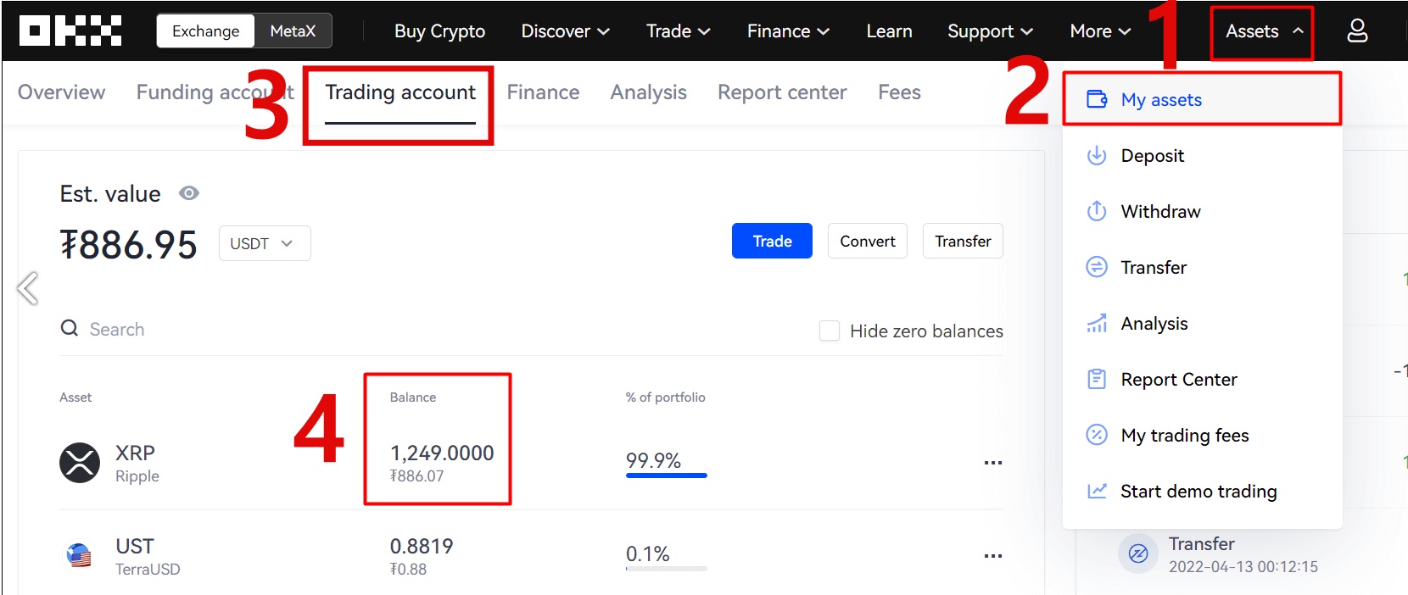This screenshot has width=1408, height=595.
Task: Click the ₮886.95 estimated value
Action: point(128,245)
